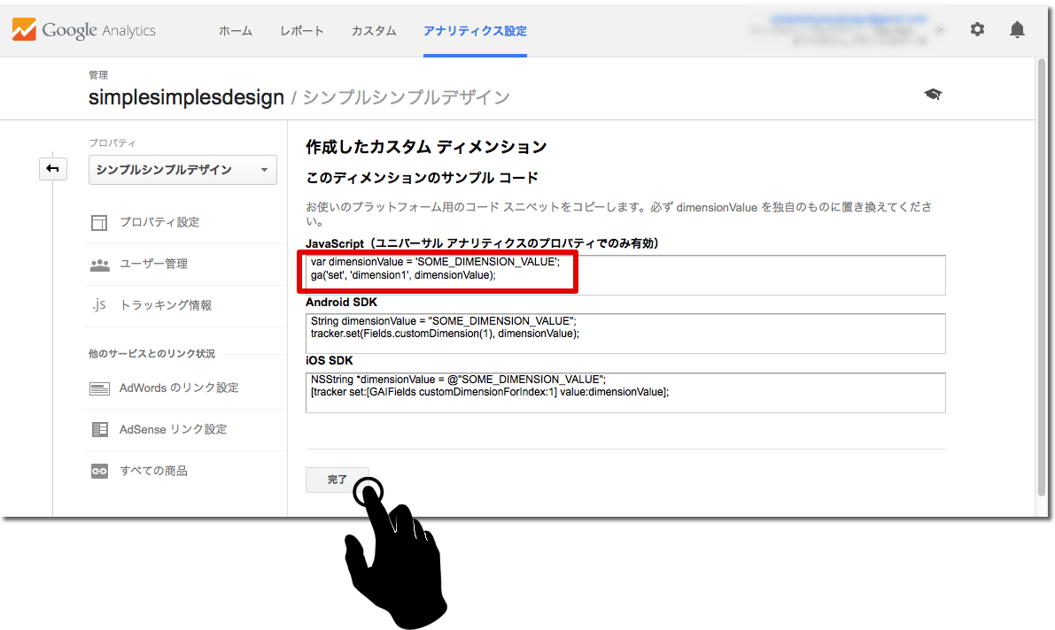Click the .js トラッキング情報 icon
This screenshot has height=630, width=1055.
pos(99,305)
